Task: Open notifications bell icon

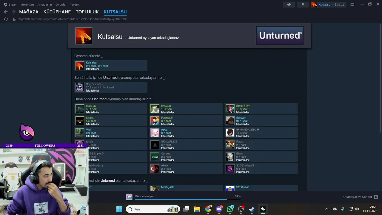Action: tap(303, 4)
